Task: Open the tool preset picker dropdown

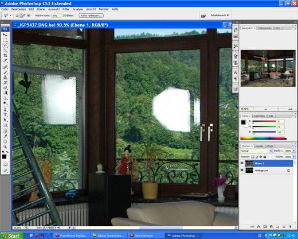Action: 10,16
